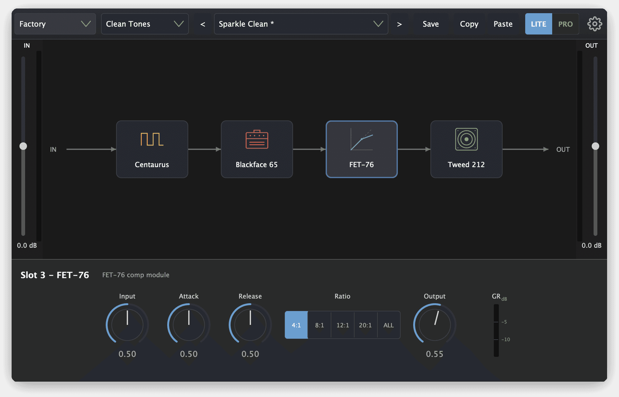This screenshot has height=397, width=619.
Task: Click the output level meter bar
Action: tap(579, 146)
